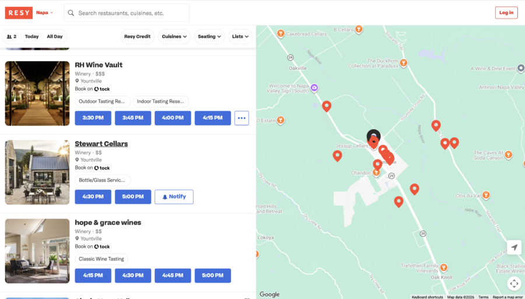
Task: Click the Trefethen Family Vineyards icon
Action: tap(444, 267)
